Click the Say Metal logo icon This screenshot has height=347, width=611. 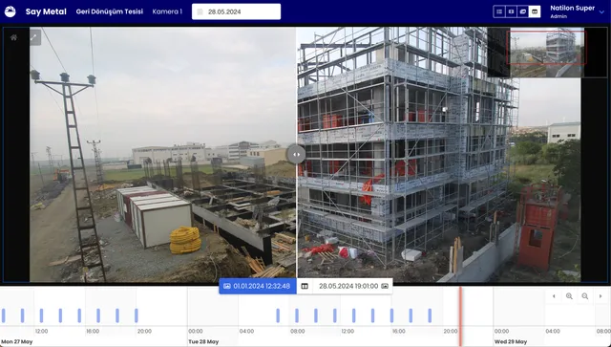click(11, 11)
